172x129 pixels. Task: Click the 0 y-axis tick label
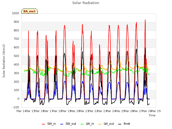(x=18, y=99)
